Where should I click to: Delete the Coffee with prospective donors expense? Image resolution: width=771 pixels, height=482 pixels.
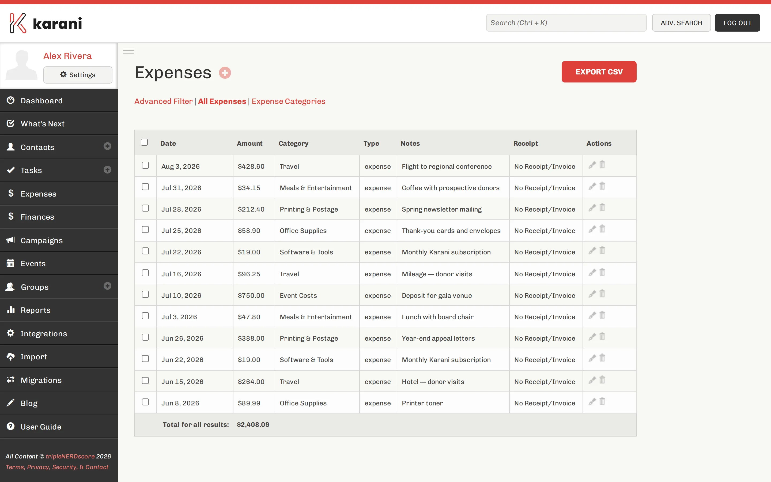click(x=602, y=186)
